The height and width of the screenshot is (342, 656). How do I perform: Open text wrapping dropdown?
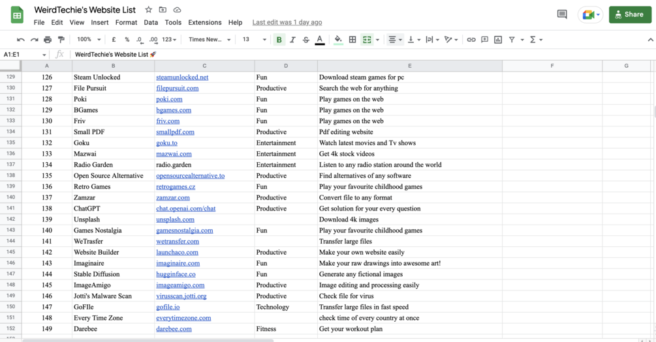pos(432,40)
